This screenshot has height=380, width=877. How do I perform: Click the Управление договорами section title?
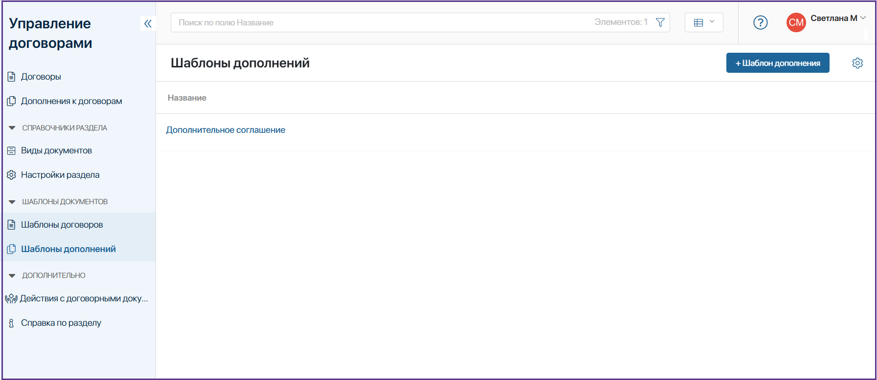point(50,33)
